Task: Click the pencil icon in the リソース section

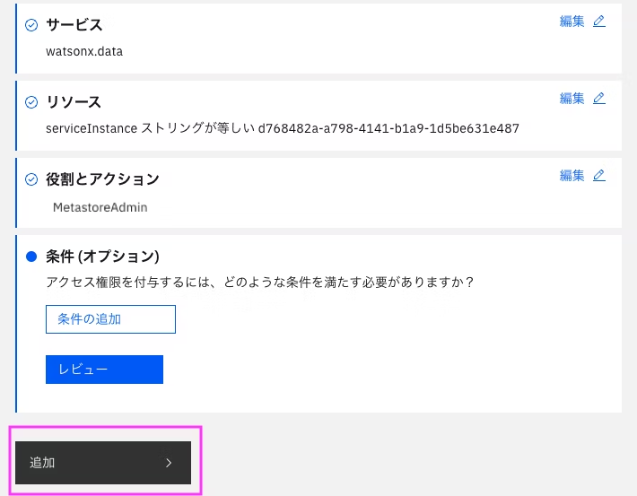Action: [599, 99]
